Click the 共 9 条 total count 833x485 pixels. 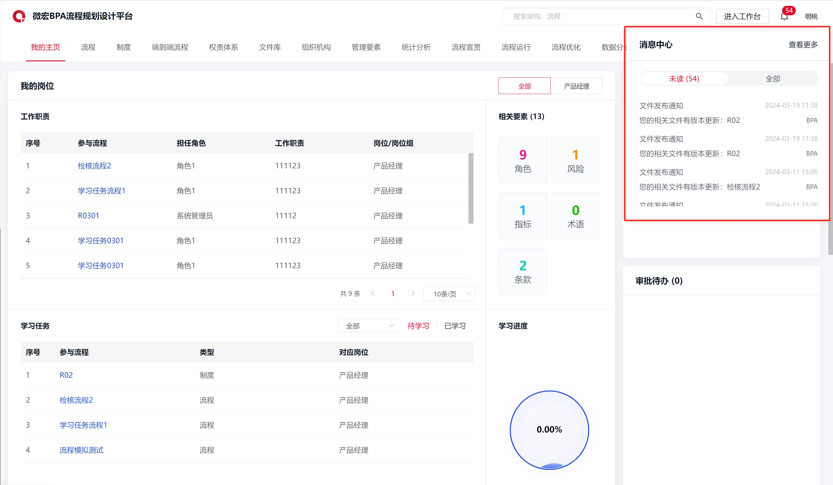tap(350, 293)
